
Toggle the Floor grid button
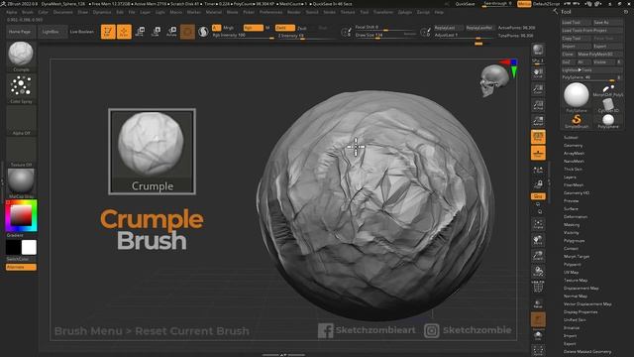coord(538,154)
